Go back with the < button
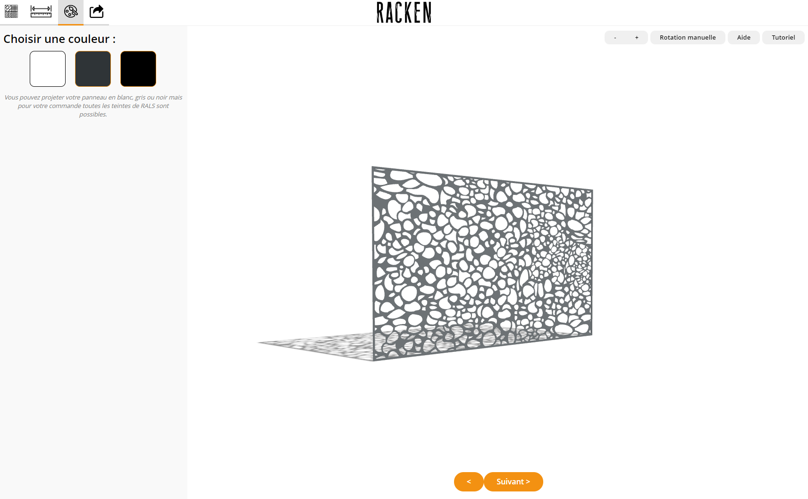 469,482
